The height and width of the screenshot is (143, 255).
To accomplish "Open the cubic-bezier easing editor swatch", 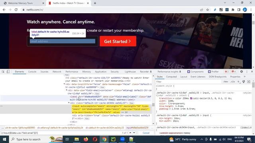I will 191,99.
